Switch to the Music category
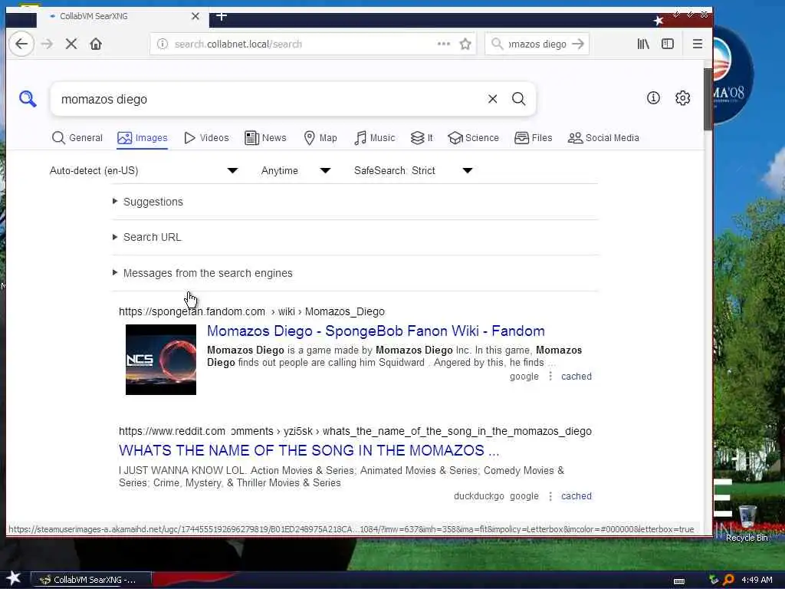Viewport: 785px width, 589px height. [x=374, y=138]
